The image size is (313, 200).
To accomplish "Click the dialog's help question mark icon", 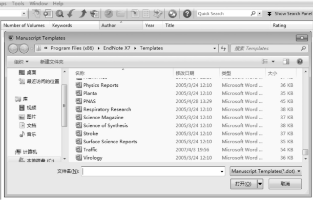I will coord(300,61).
